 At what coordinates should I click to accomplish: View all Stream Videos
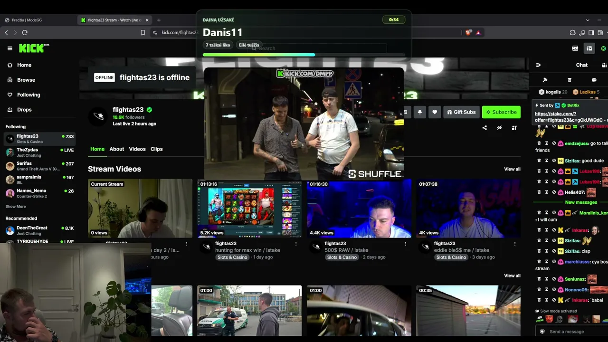tap(512, 169)
